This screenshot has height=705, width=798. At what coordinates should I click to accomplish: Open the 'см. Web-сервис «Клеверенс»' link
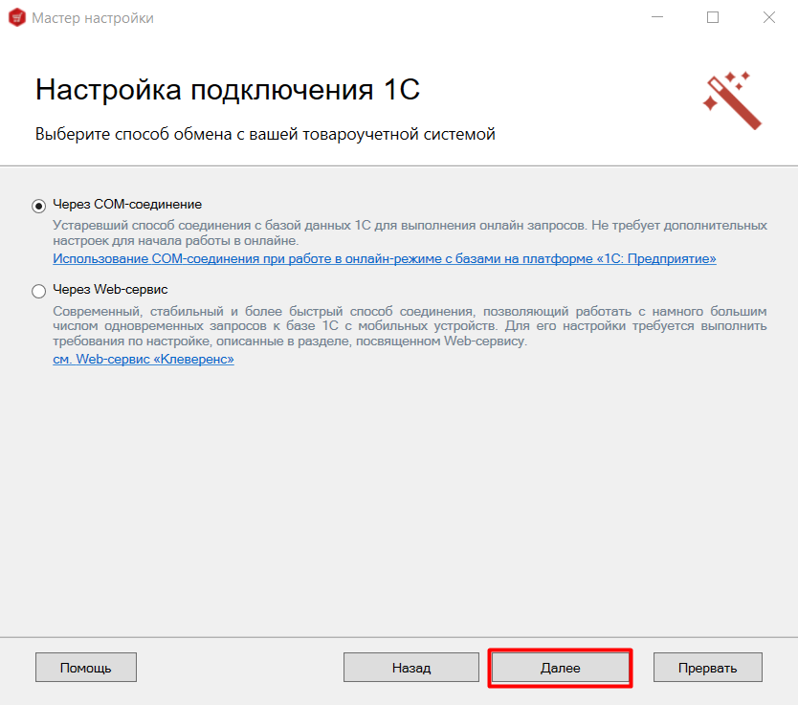tap(144, 359)
